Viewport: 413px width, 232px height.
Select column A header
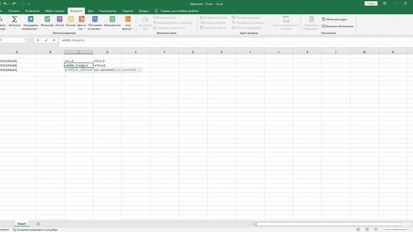pyautogui.click(x=17, y=52)
